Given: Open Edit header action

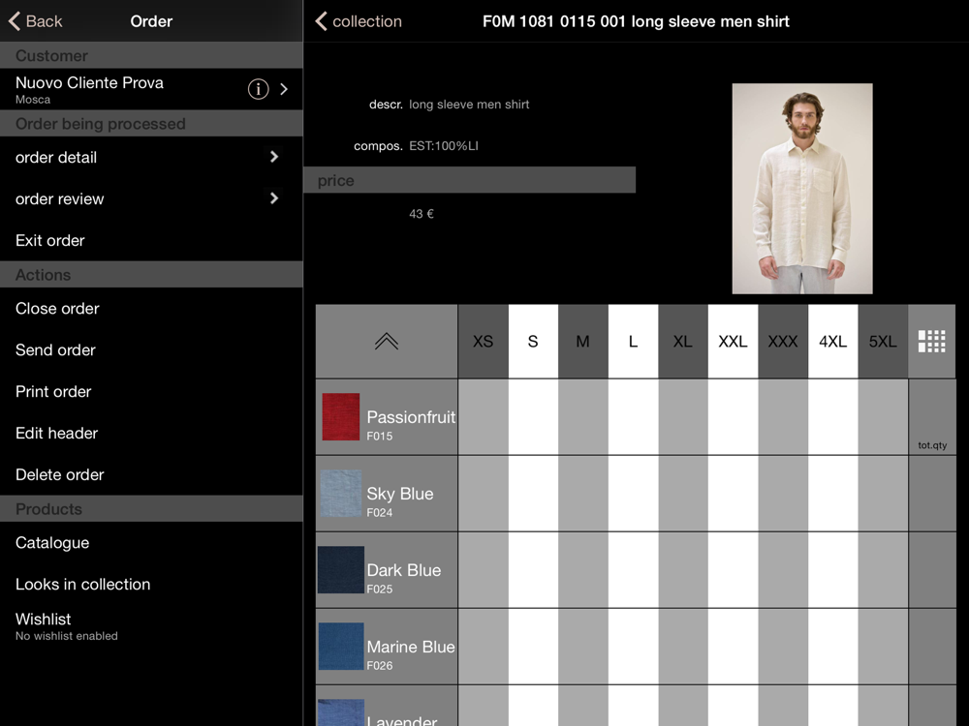Looking at the screenshot, I should [151, 433].
